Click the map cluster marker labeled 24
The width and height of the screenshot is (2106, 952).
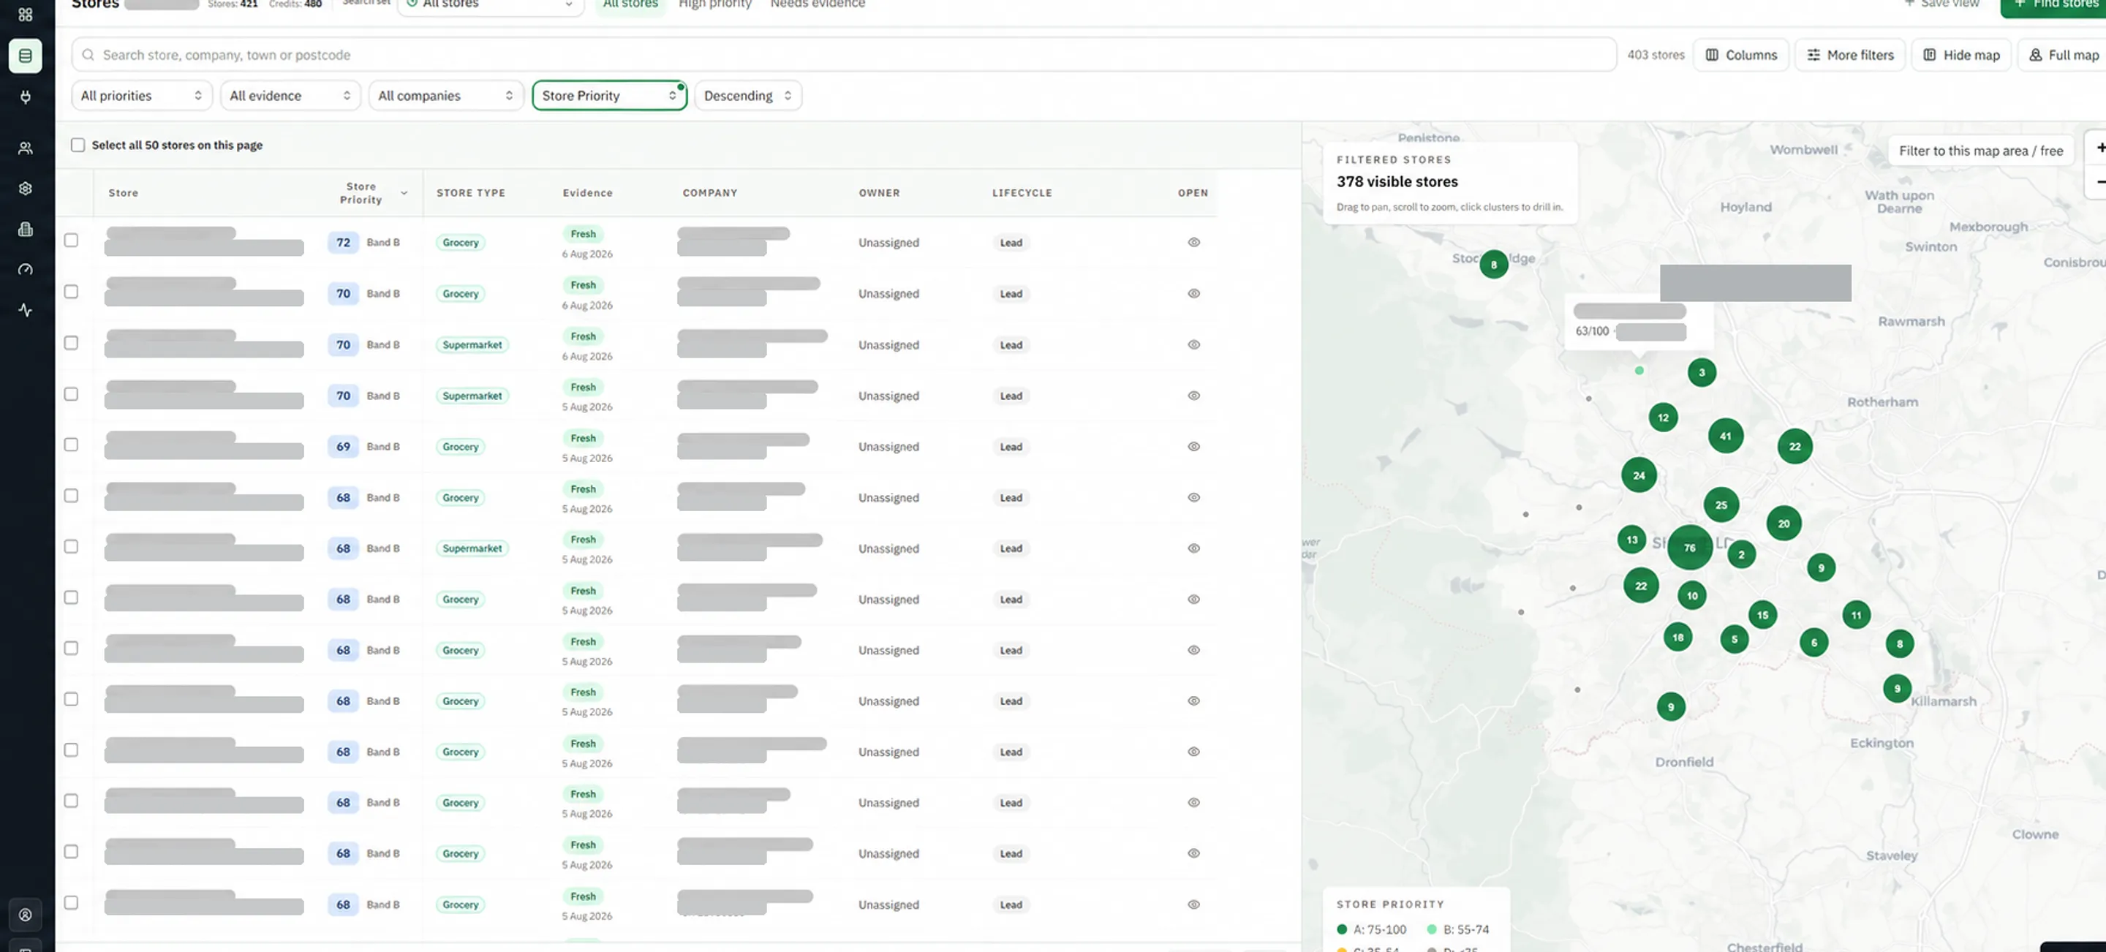(1639, 475)
